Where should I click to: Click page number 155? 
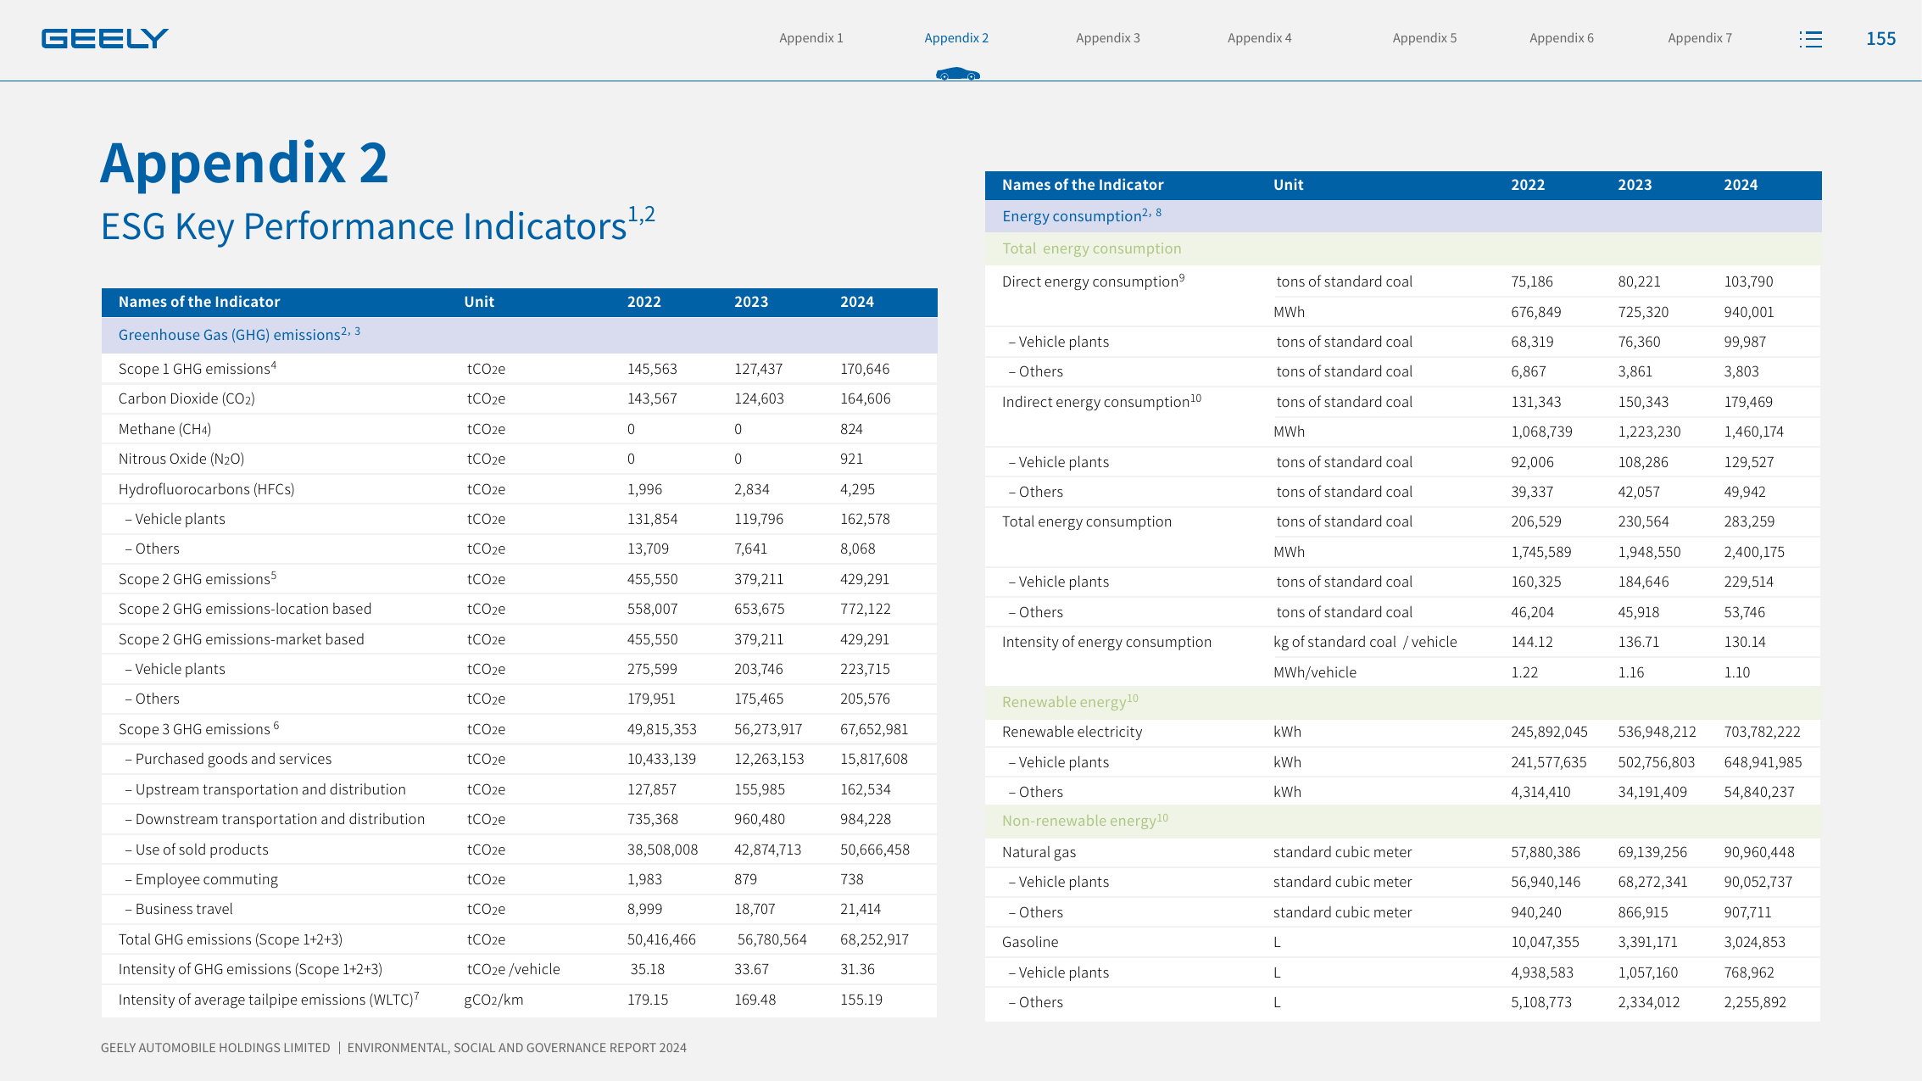(1880, 39)
